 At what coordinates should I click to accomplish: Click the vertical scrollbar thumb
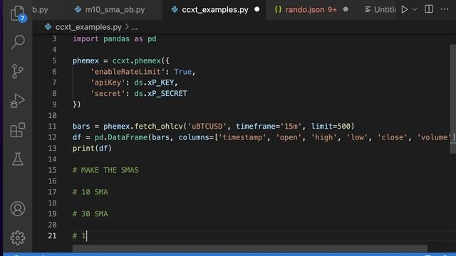(x=453, y=99)
